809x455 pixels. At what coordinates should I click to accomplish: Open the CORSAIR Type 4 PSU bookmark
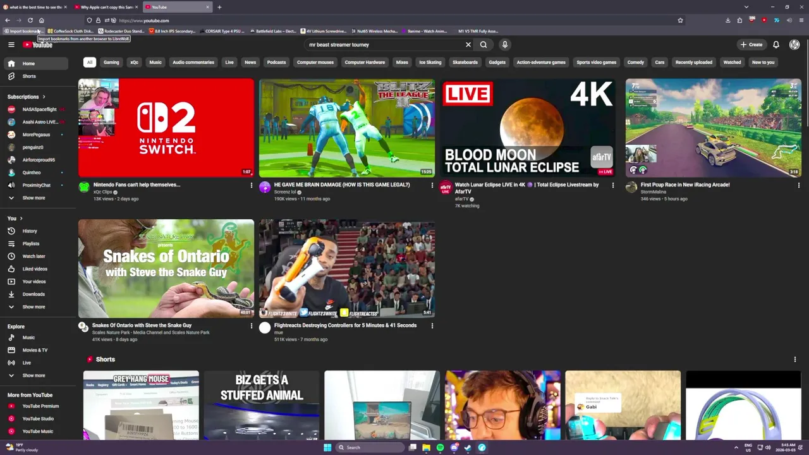(x=222, y=31)
